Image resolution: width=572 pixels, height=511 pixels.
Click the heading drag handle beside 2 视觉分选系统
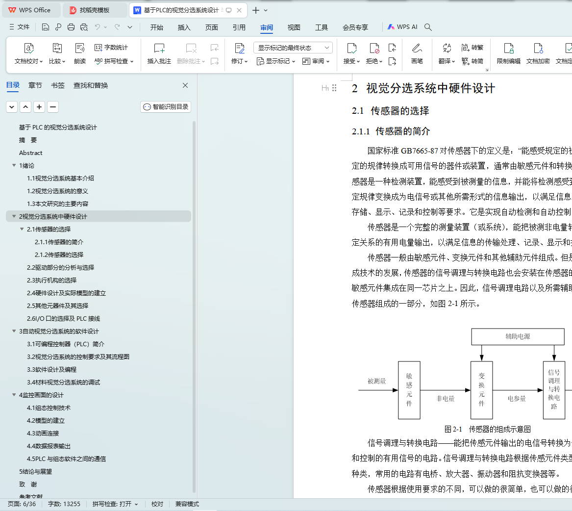pos(334,88)
